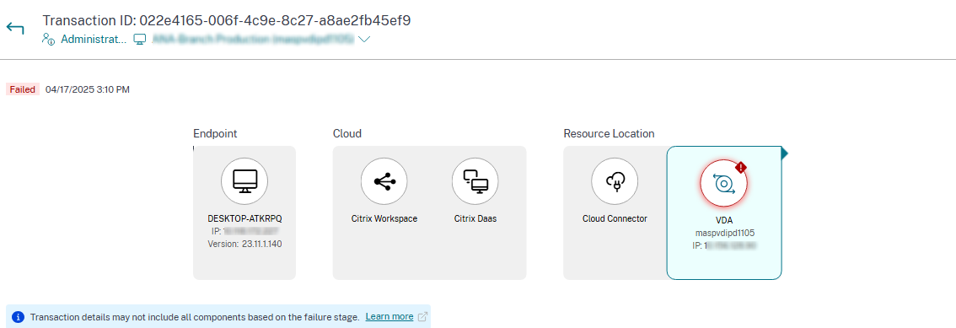Click the DESKTOP-ATKRPQ endpoint name
This screenshot has width=956, height=328.
pos(244,218)
